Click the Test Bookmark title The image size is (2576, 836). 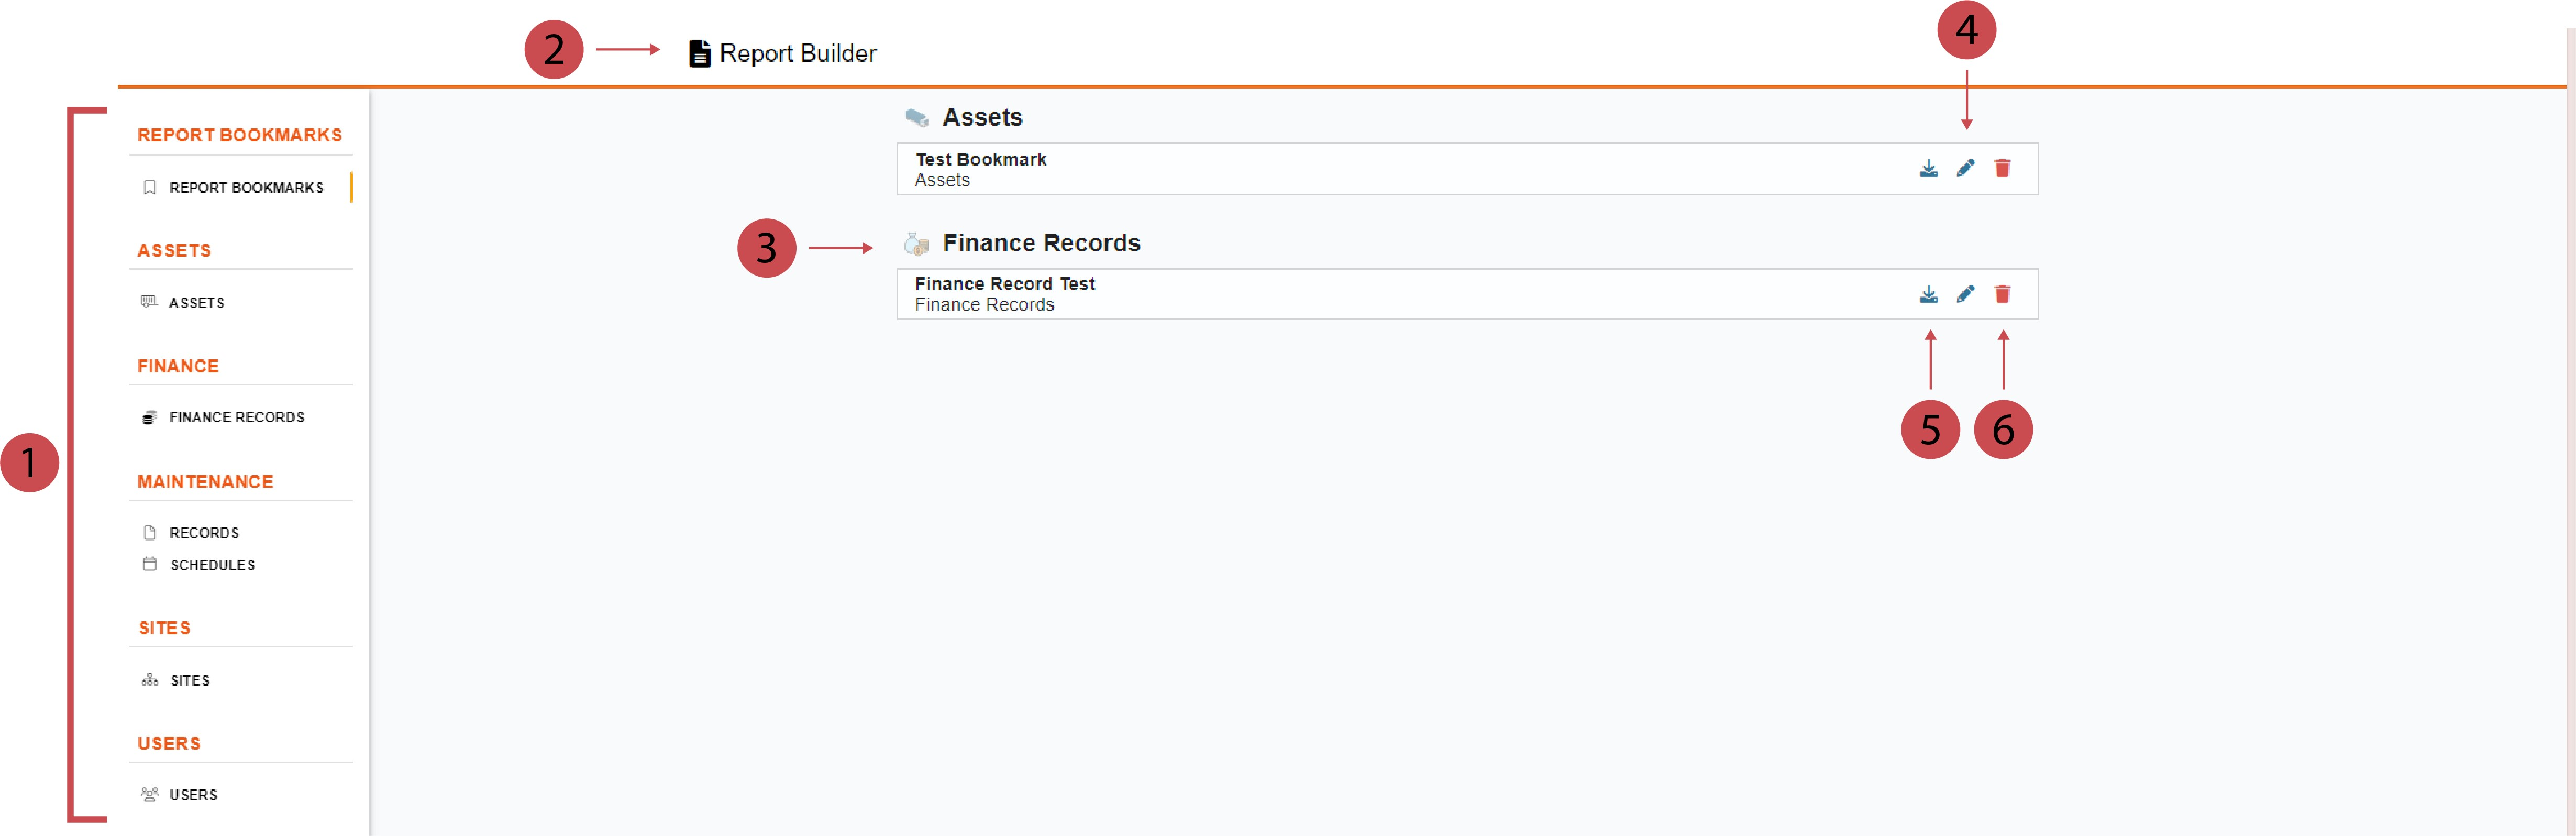coord(980,159)
